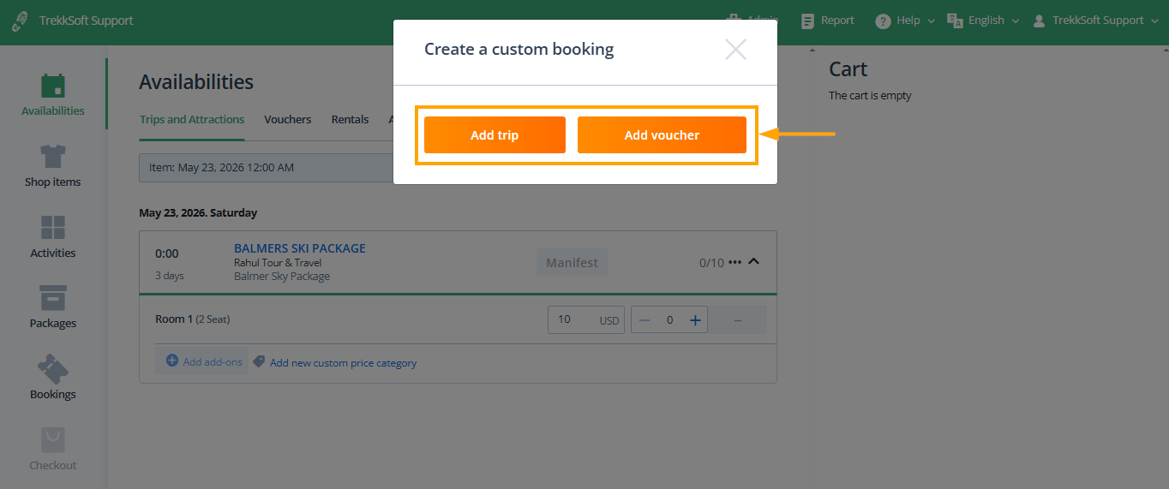Open the Availabilities calendar icon
Image resolution: width=1169 pixels, height=489 pixels.
click(x=53, y=86)
